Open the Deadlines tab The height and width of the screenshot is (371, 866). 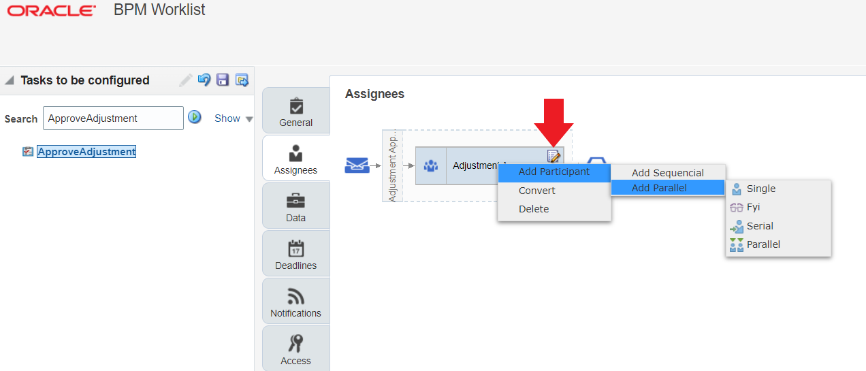(x=296, y=253)
